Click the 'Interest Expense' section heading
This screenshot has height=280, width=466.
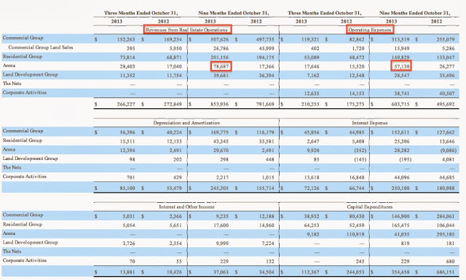click(x=370, y=123)
